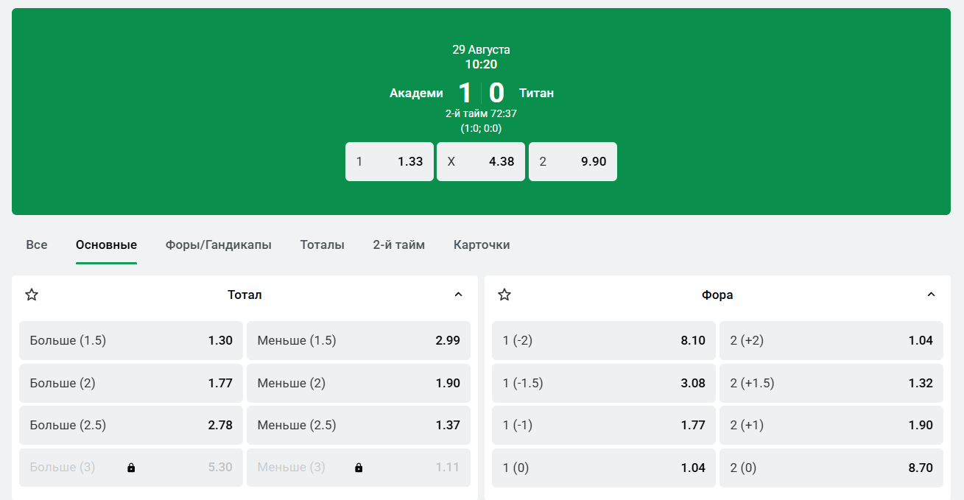
Task: Select the draw X odds 4.38
Action: (480, 161)
